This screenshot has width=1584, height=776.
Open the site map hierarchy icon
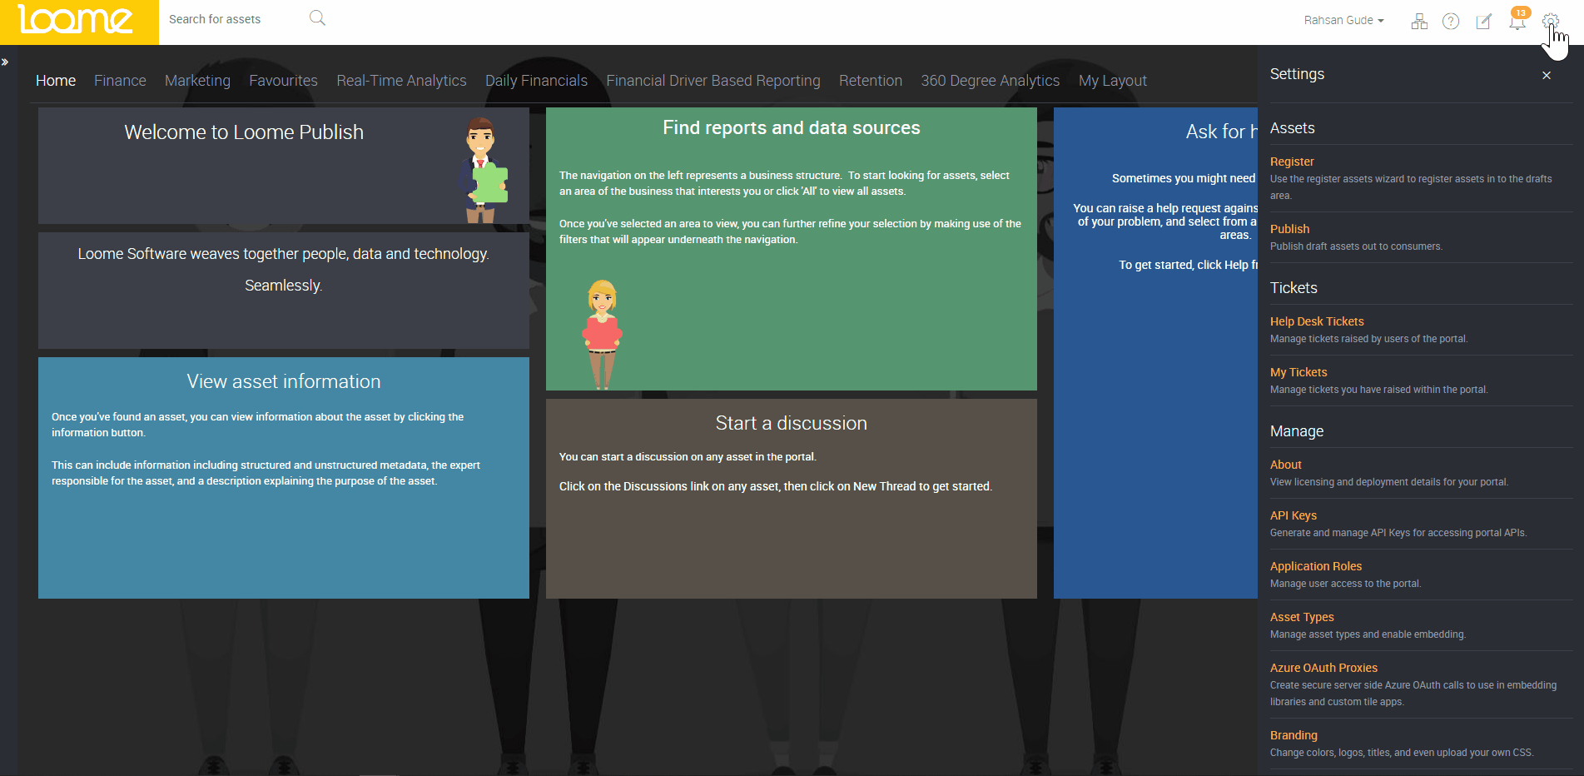(1419, 21)
